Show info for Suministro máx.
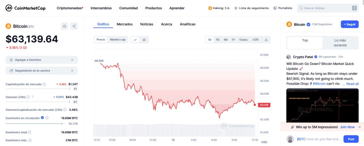 pyautogui.click(x=30, y=140)
